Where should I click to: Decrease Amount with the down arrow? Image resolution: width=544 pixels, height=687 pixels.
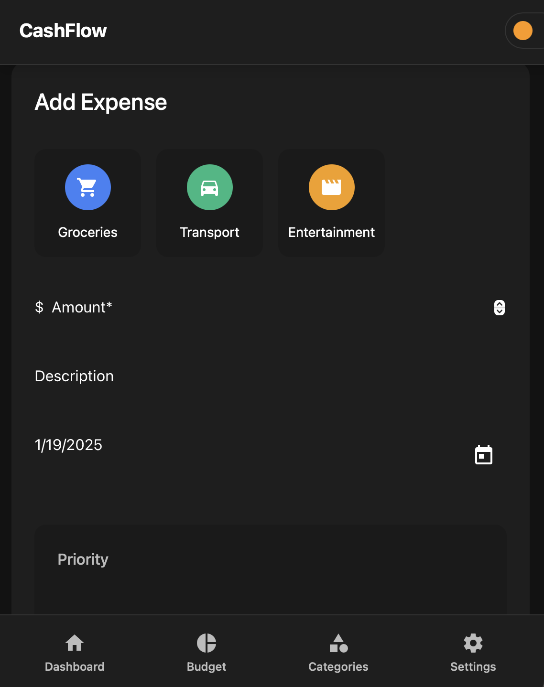click(500, 311)
